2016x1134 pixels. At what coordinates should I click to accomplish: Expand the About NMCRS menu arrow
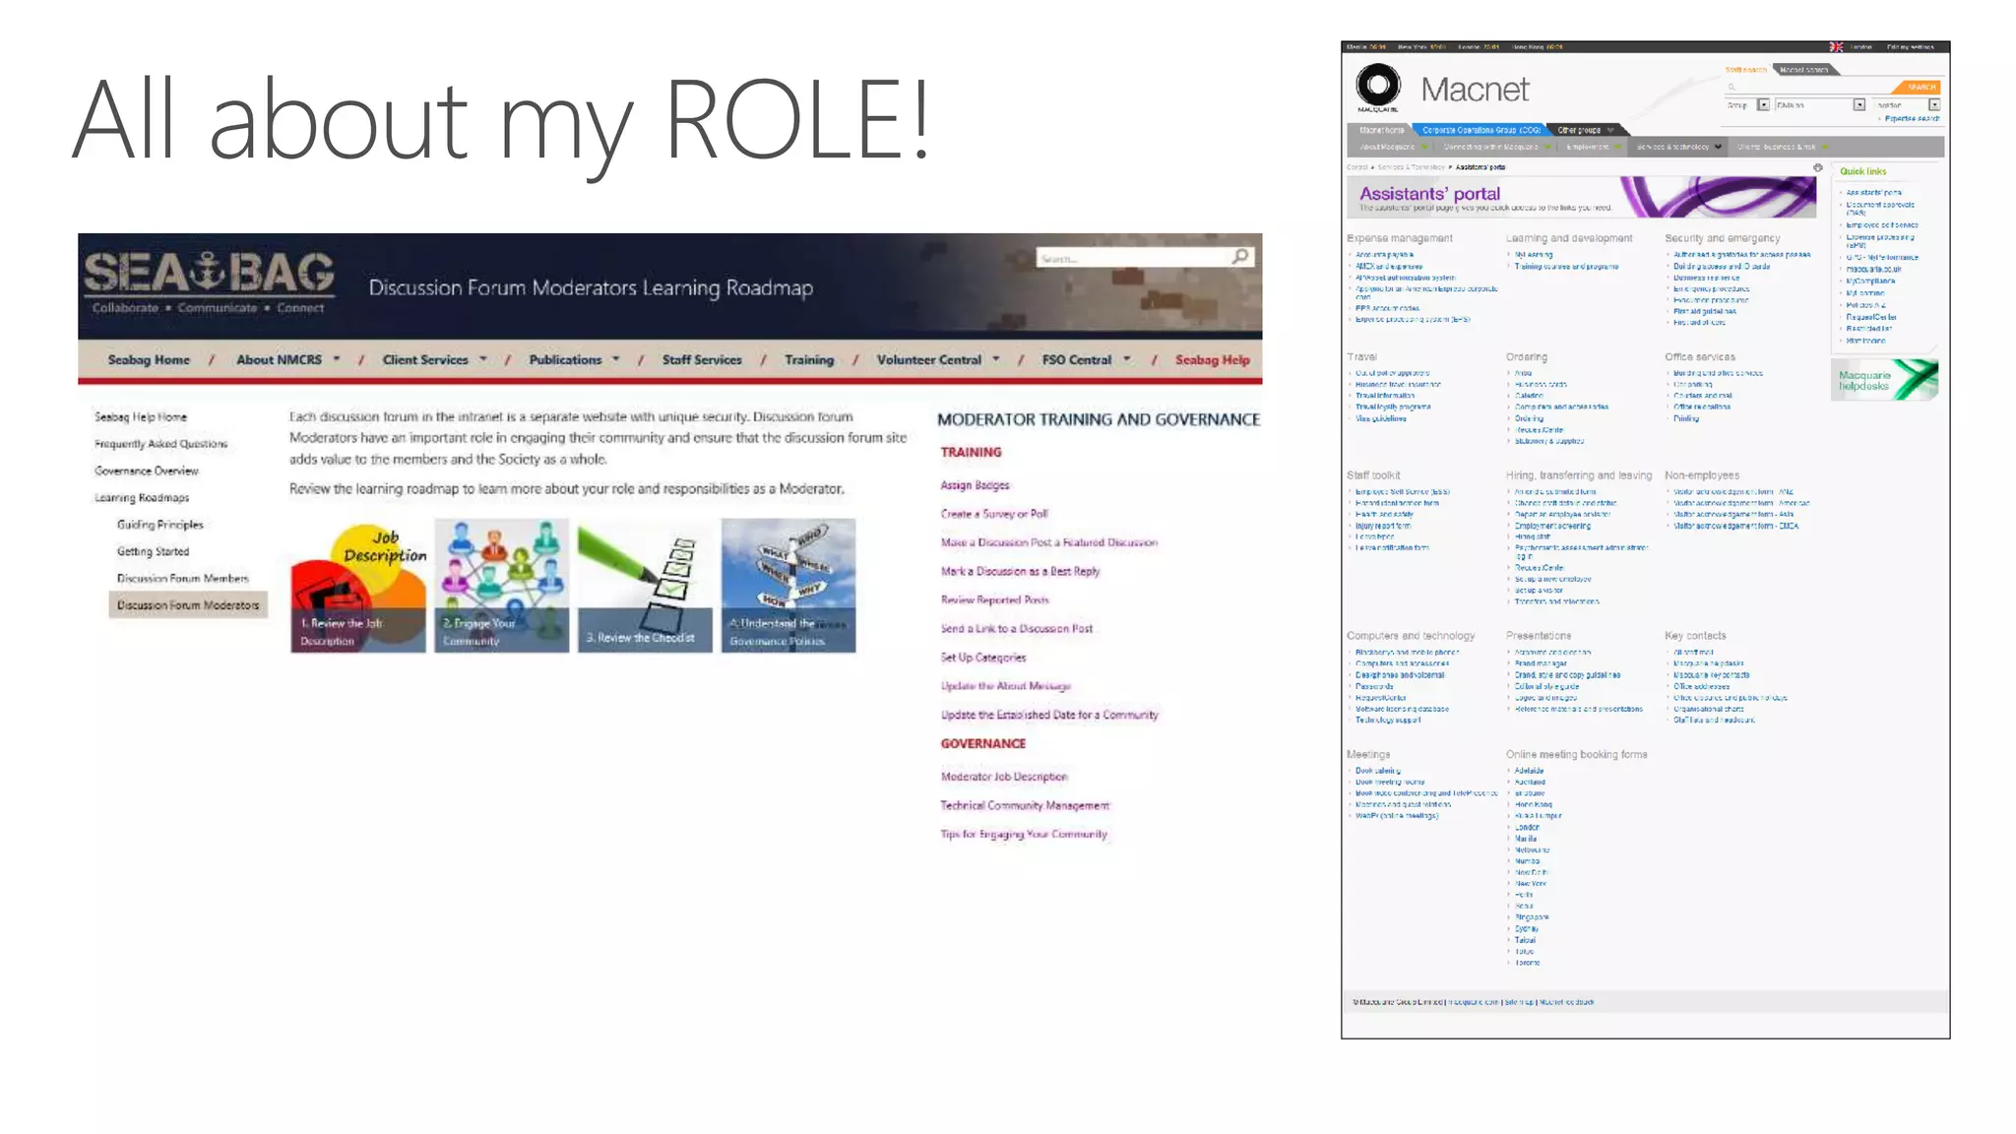[x=337, y=359]
